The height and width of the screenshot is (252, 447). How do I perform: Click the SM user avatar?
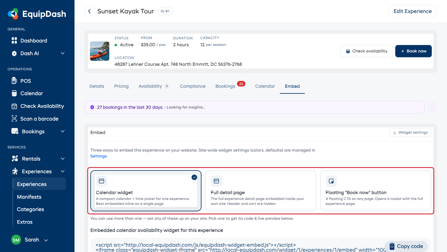coord(16,240)
